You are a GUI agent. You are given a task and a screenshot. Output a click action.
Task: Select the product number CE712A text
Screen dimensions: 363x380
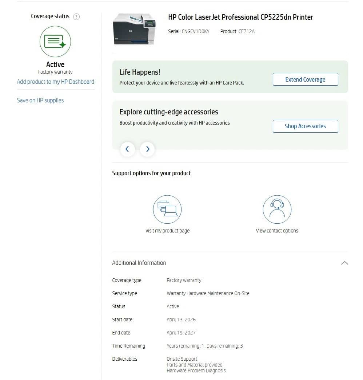point(246,31)
